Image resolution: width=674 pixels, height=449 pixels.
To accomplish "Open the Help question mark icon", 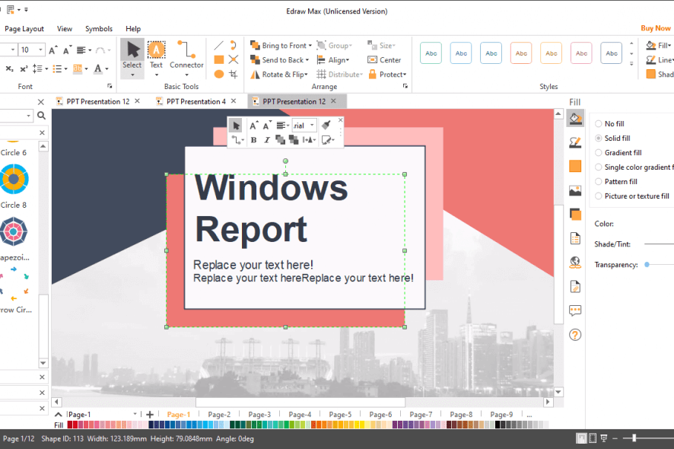I will pos(575,335).
